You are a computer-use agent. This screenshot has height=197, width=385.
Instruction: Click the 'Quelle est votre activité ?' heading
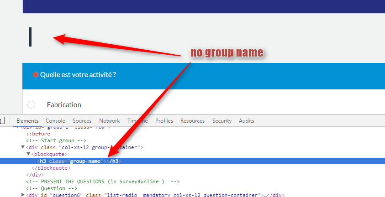[x=78, y=75]
